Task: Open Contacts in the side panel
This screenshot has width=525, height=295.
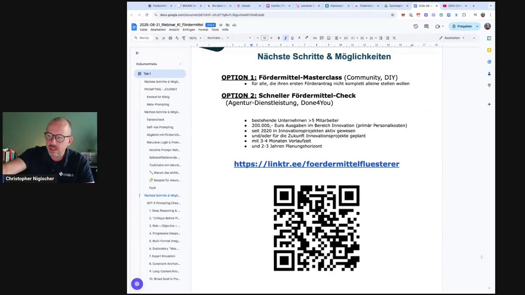Action: pos(489,74)
